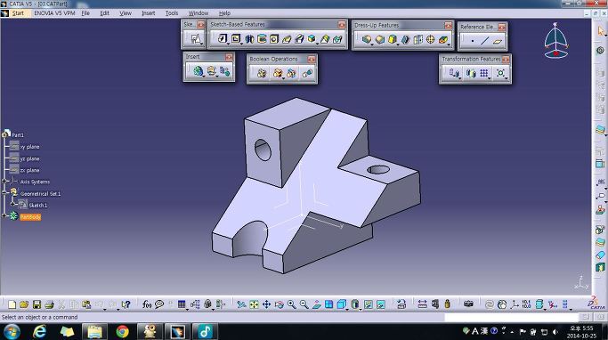Expand the Axis Systems tree node
This screenshot has width=608, height=340.
point(4,181)
